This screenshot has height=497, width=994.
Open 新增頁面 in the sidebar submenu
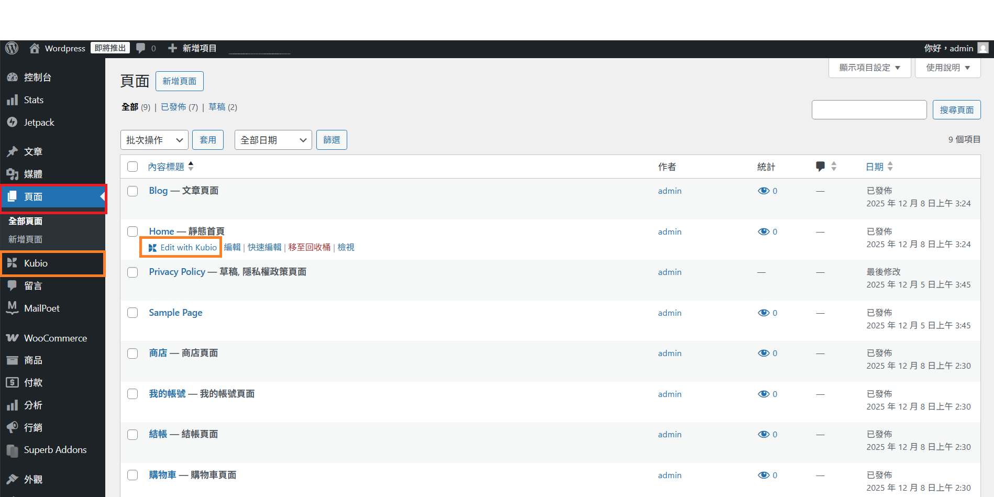tap(26, 239)
